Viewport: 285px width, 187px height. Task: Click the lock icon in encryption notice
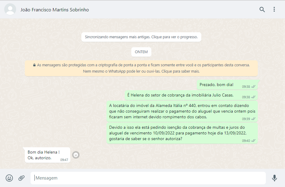[34, 65]
